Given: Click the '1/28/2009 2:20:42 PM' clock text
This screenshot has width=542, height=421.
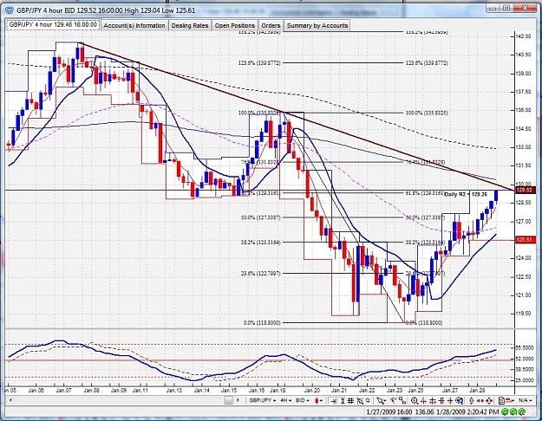Looking at the screenshot, I should click(x=467, y=412).
